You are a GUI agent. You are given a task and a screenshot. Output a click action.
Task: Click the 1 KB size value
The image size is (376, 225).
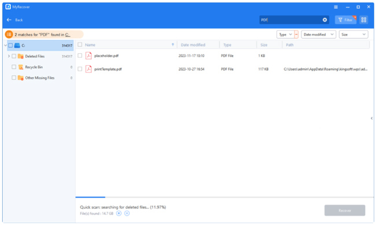coord(261,56)
